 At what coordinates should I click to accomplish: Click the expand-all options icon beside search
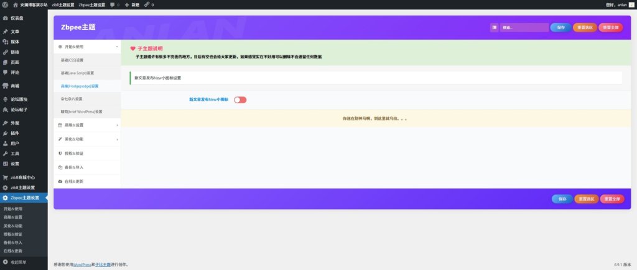click(494, 27)
